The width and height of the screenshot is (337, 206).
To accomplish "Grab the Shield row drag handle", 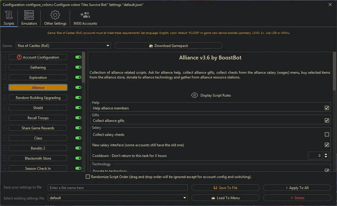I will (5, 108).
